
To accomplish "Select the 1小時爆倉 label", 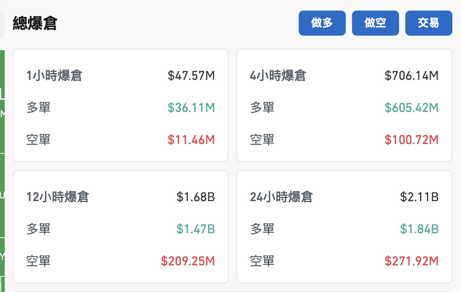I will (x=54, y=76).
